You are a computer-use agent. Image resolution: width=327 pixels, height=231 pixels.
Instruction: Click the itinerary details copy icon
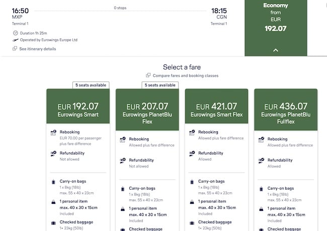[x=15, y=49]
